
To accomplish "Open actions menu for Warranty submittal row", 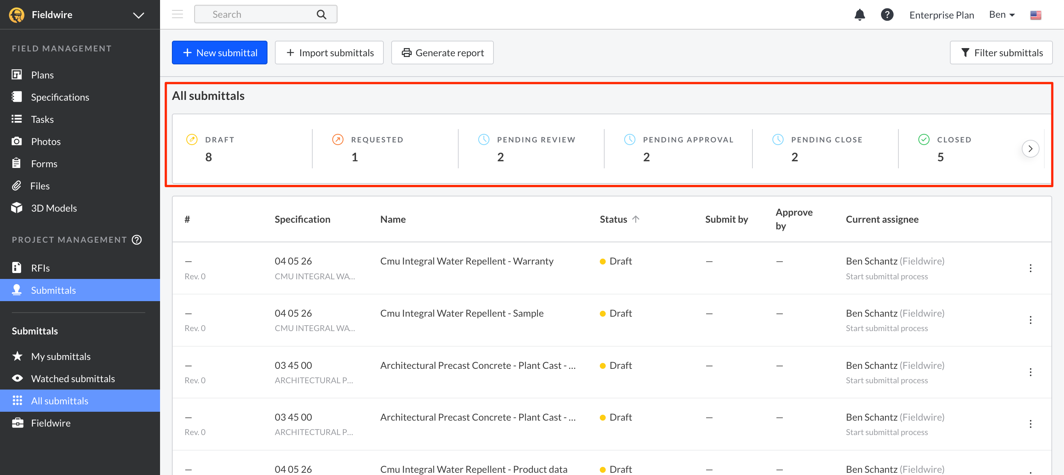I will coord(1030,268).
